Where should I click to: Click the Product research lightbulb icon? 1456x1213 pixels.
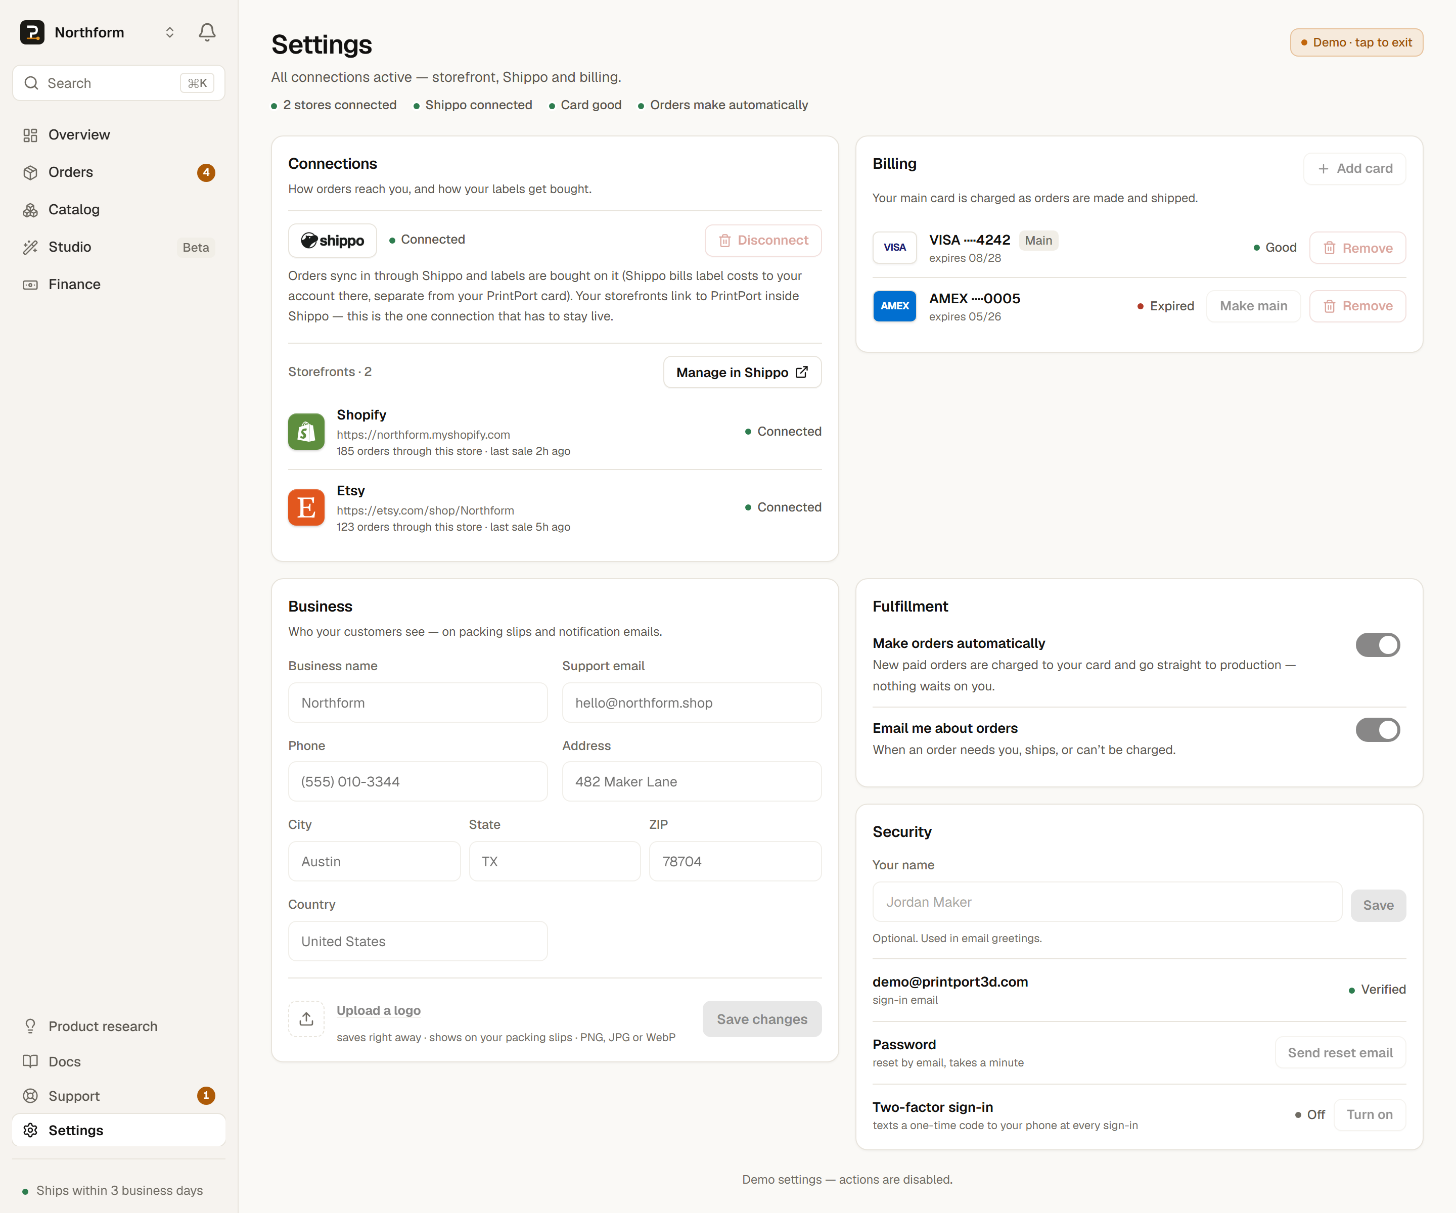click(x=30, y=1026)
